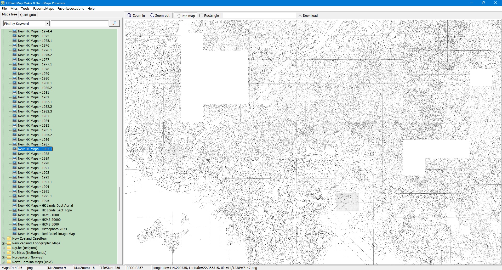Click the Zoom out magnifier icon
502x270 pixels.
[152, 15]
